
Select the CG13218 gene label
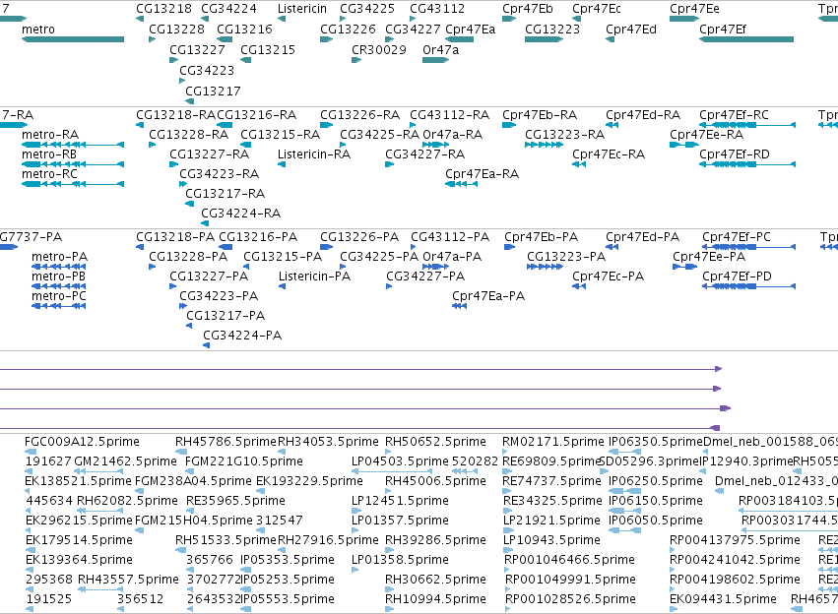pyautogui.click(x=163, y=9)
